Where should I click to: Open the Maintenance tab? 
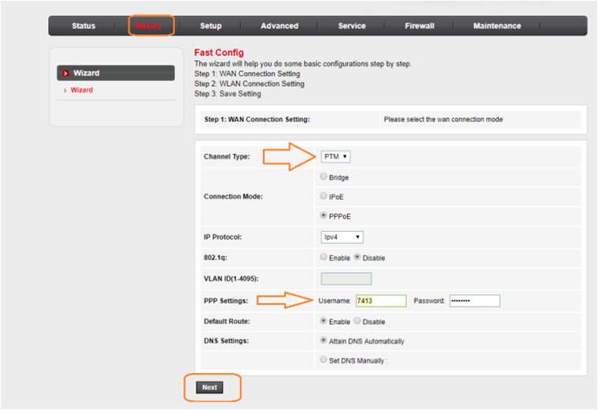[497, 26]
